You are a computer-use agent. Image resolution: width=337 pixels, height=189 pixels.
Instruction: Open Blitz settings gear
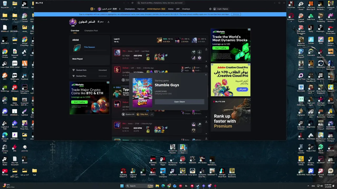pos(210,9)
